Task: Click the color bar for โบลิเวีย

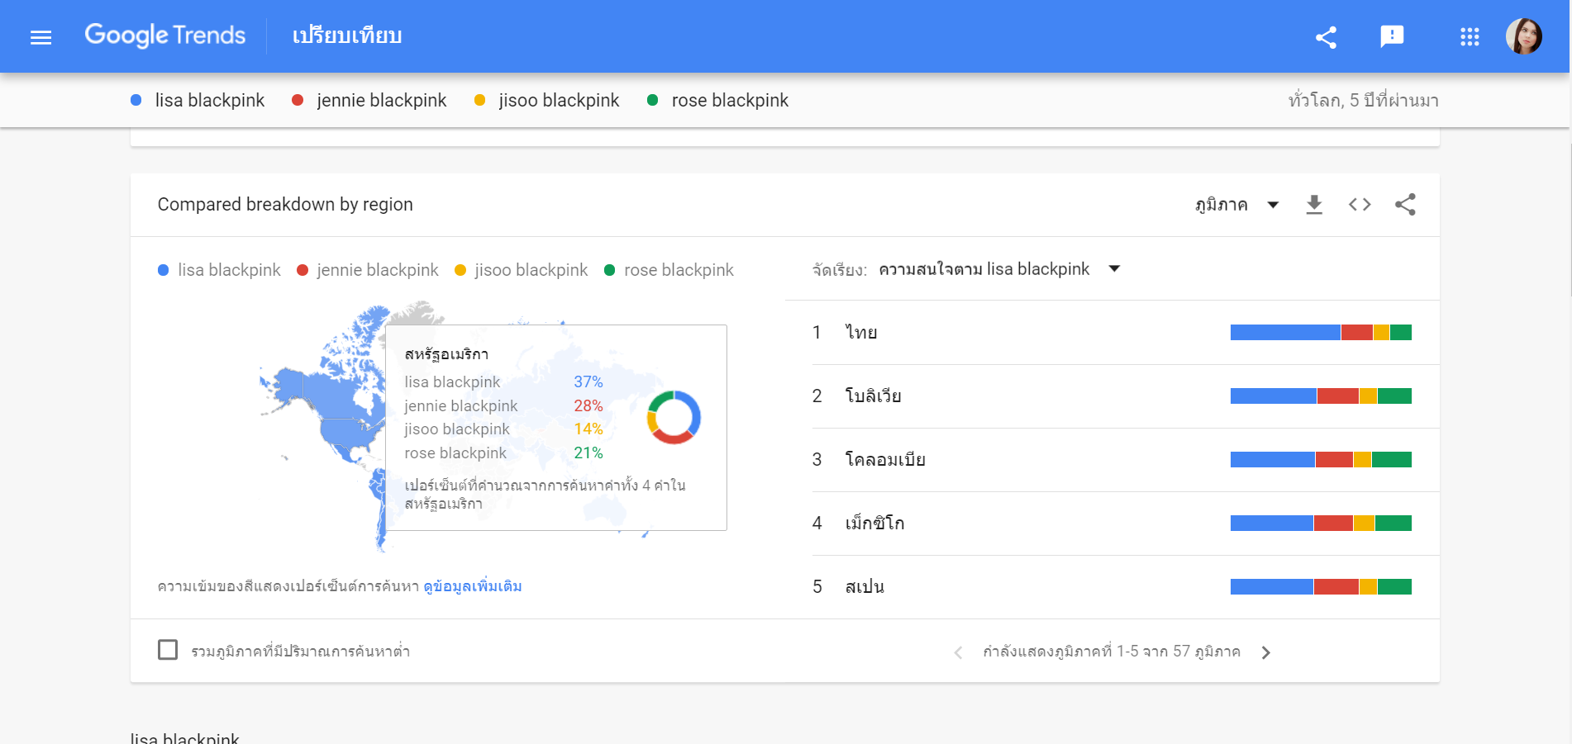Action: pos(1321,396)
